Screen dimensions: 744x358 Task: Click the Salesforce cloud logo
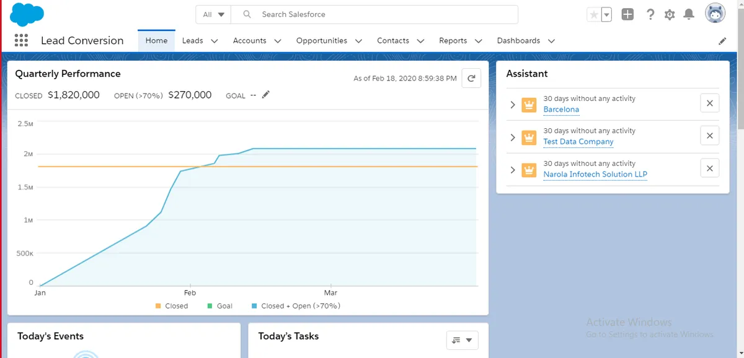(x=27, y=14)
